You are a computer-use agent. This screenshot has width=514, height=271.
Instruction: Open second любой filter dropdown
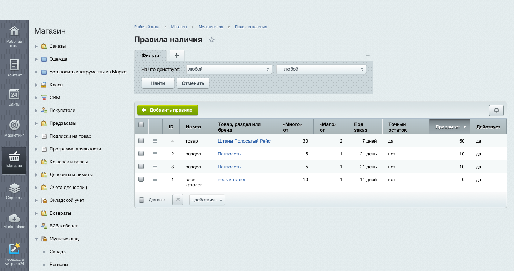[x=321, y=69]
